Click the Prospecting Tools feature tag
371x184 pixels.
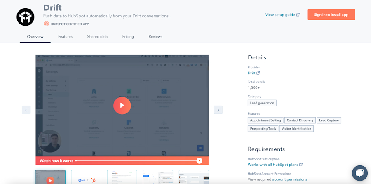(263, 129)
